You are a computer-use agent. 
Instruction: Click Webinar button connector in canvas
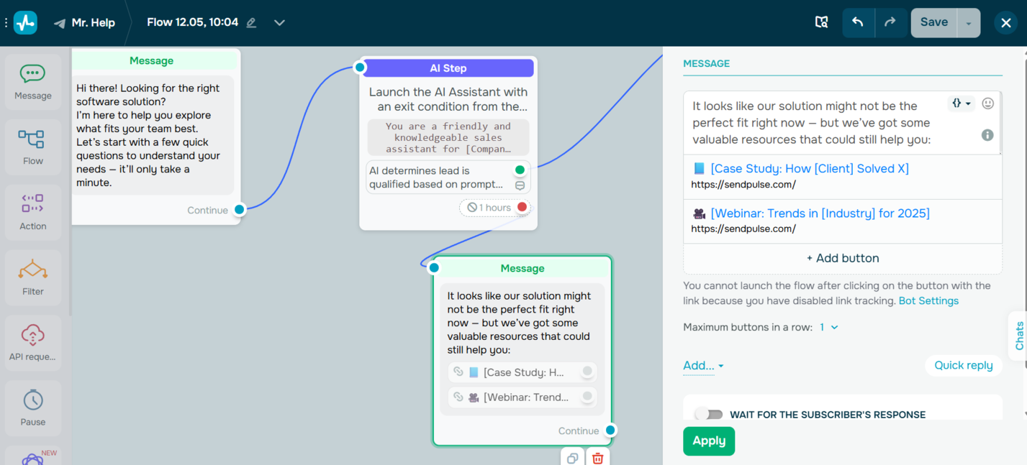pos(587,397)
